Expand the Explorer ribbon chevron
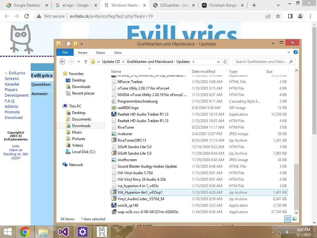The height and width of the screenshot is (238, 317). (289, 52)
